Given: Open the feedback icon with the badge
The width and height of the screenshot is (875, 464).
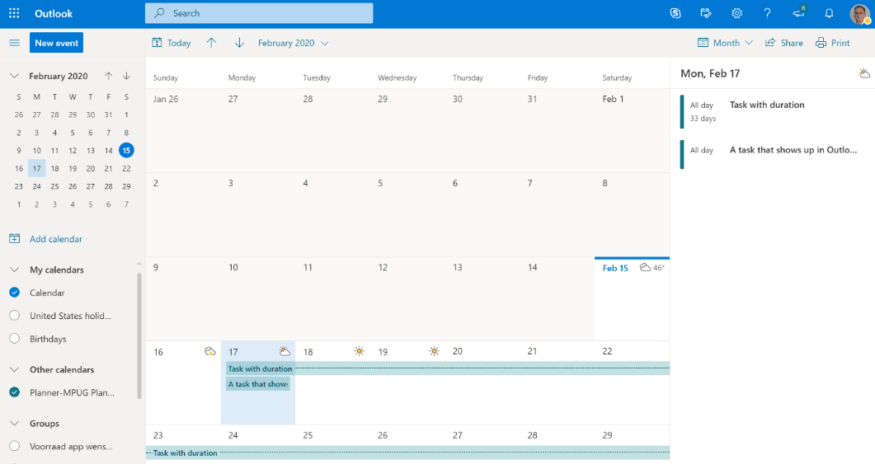Looking at the screenshot, I should [x=799, y=12].
